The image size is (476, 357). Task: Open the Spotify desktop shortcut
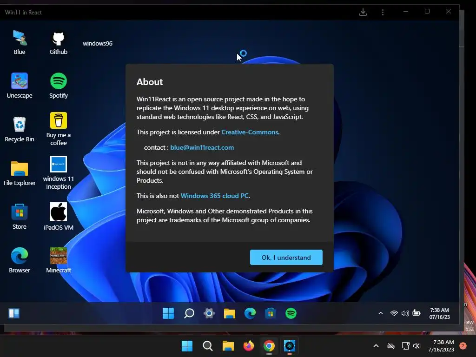click(58, 86)
